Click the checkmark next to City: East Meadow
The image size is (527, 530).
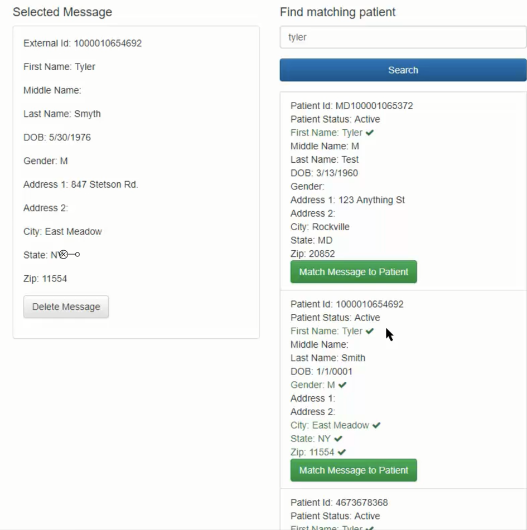pyautogui.click(x=376, y=425)
